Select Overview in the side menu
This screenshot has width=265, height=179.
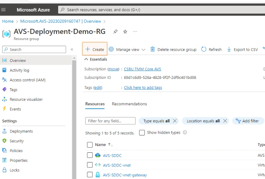(36, 61)
